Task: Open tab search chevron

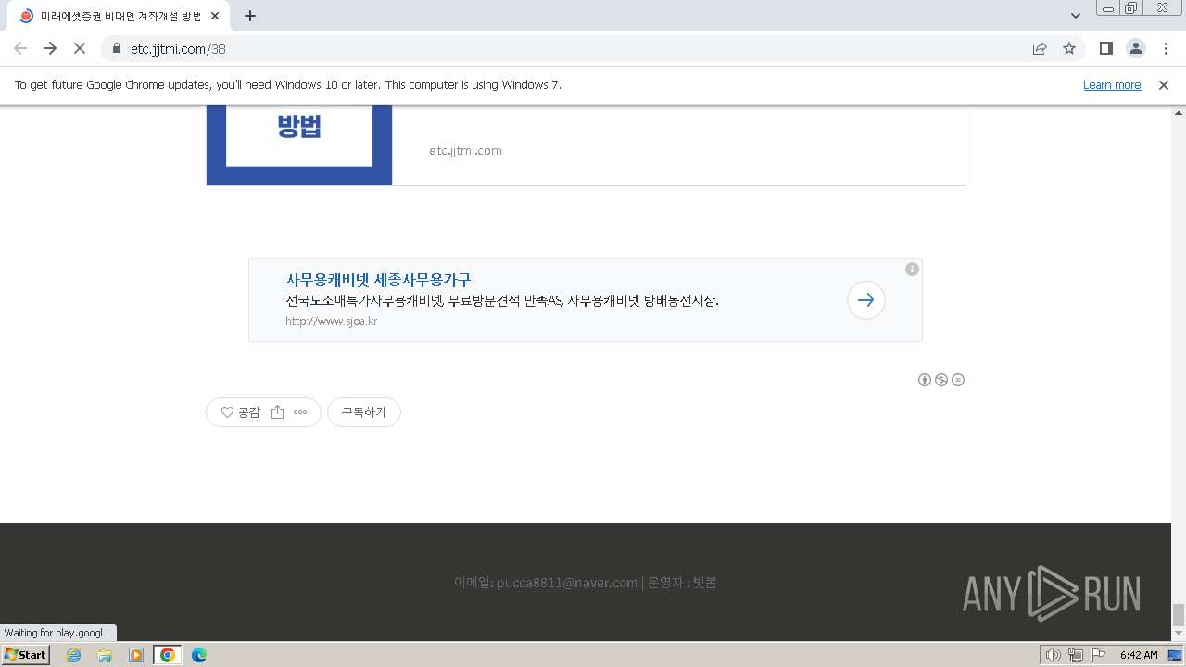Action: click(1075, 16)
